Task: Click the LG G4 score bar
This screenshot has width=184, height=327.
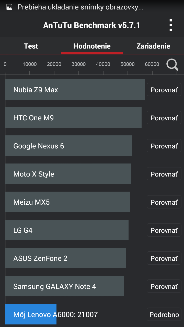Action: [66, 230]
